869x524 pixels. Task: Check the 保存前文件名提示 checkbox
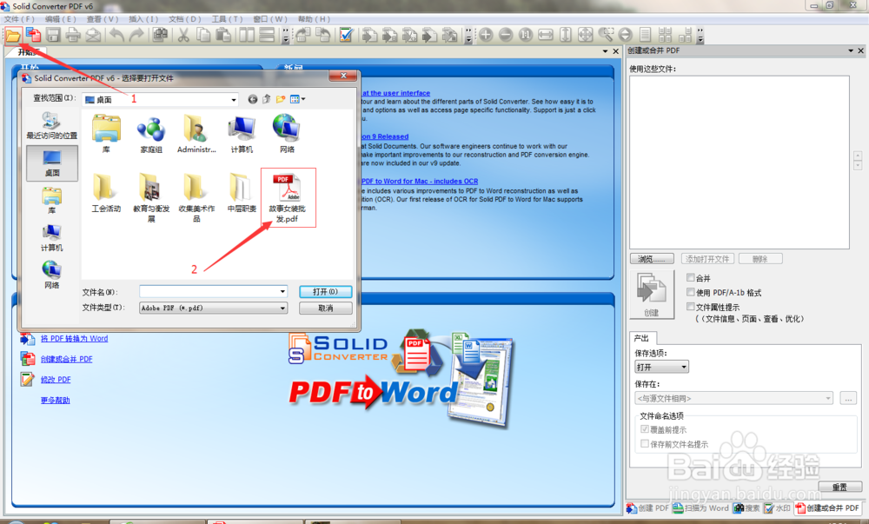[645, 444]
